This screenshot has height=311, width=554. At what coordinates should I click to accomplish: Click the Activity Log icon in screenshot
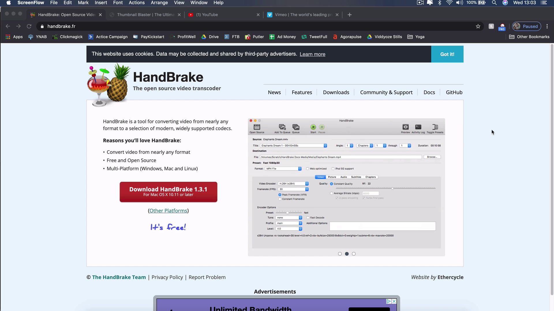(x=418, y=128)
